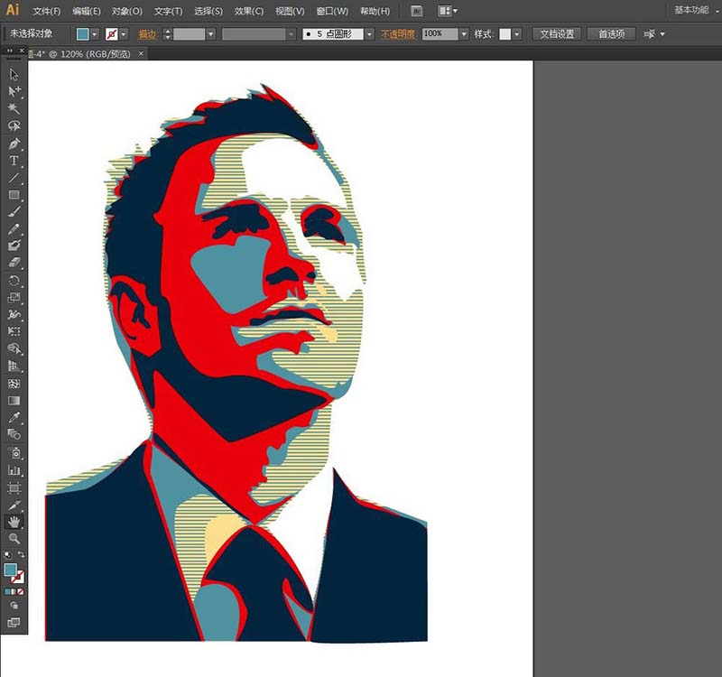Open the 不透明度 transparency panel link
Viewport: 722px width, 677px height.
tap(398, 34)
